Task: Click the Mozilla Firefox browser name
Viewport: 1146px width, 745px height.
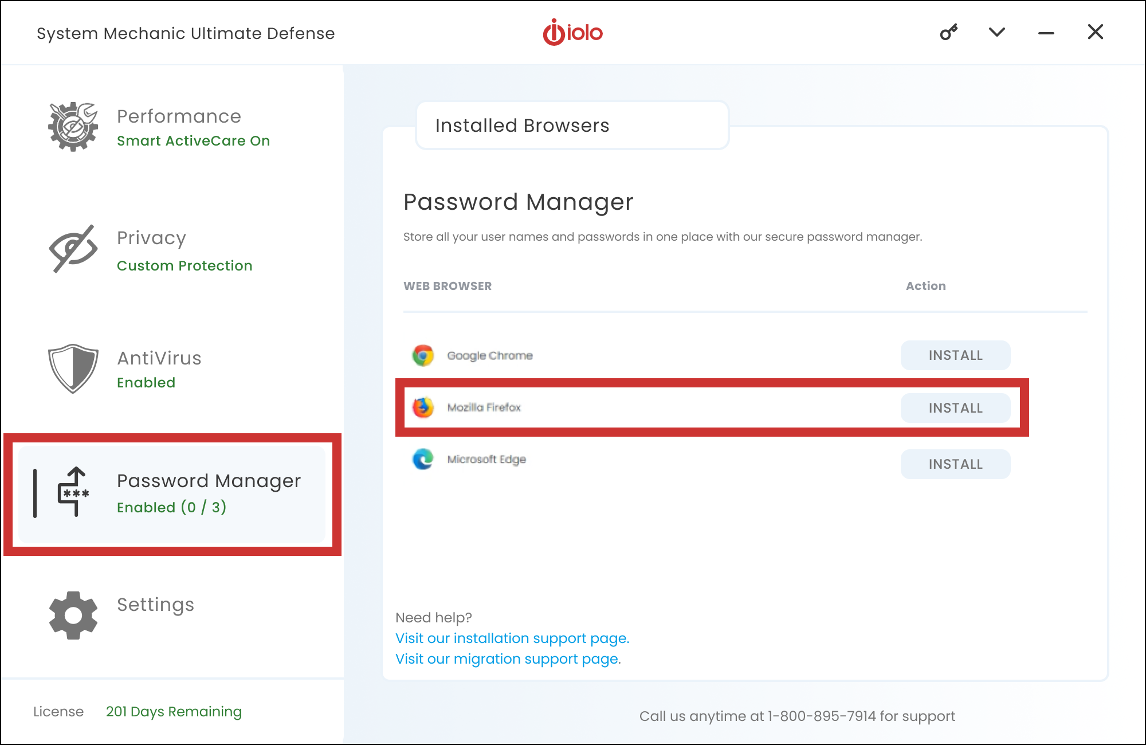Action: (484, 407)
